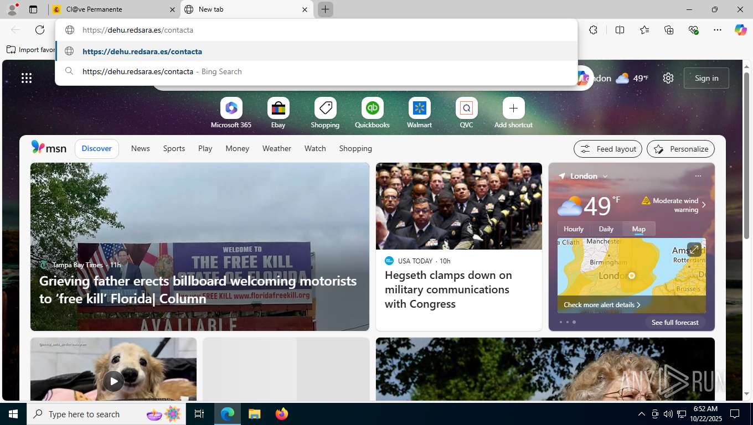This screenshot has width=753, height=425.
Task: Open the volume speaker tray icon
Action: coord(668,414)
